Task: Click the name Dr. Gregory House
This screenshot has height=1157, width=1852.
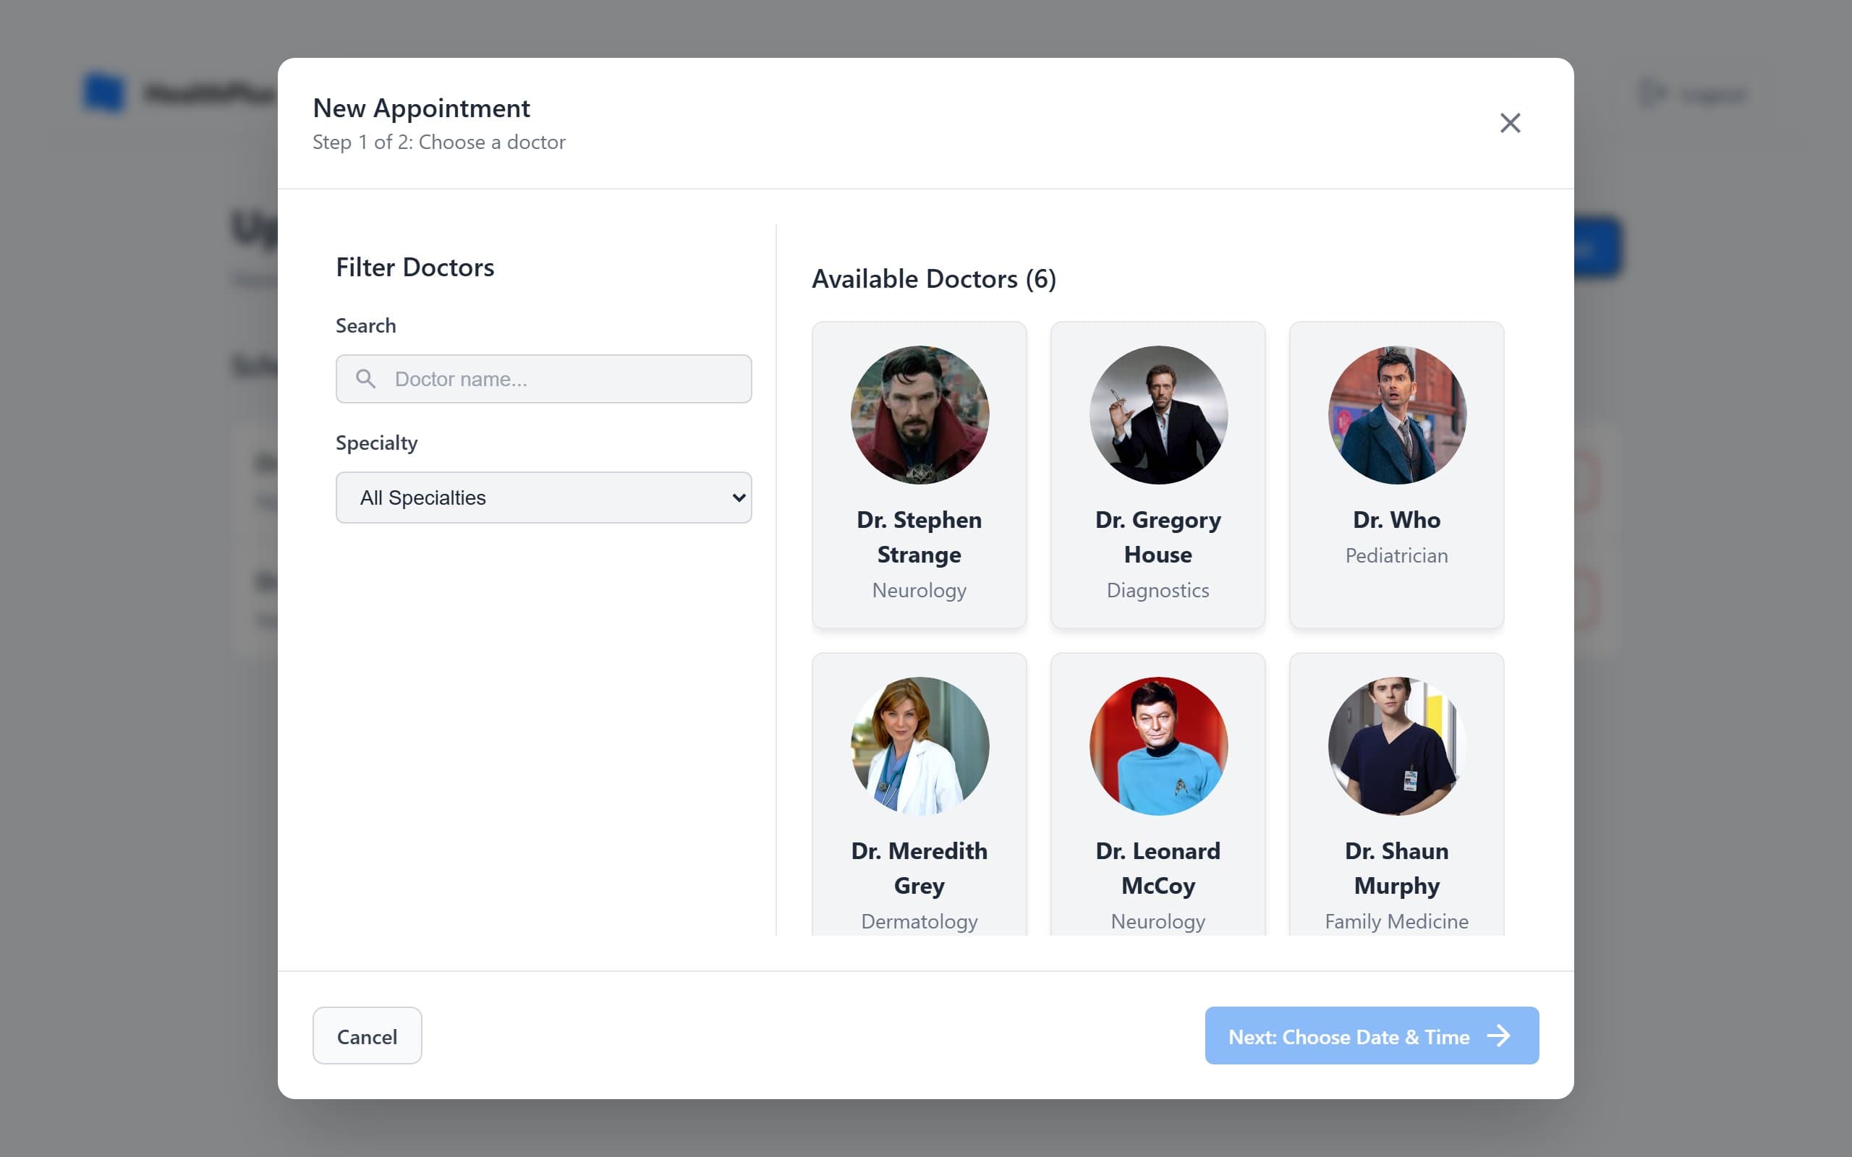Action: (x=1158, y=537)
